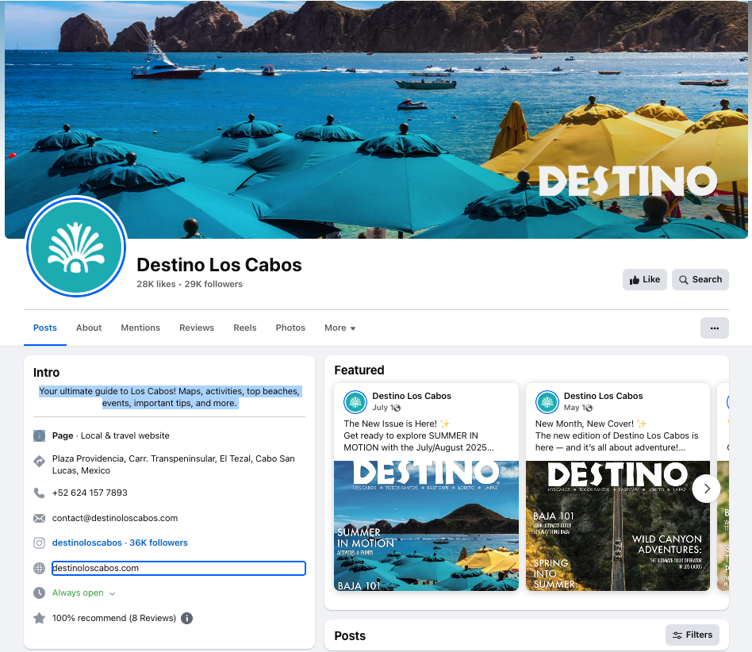Screen dimensions: 752x652
Task: Click the Instagram icon in Intro
Action: pyautogui.click(x=40, y=543)
